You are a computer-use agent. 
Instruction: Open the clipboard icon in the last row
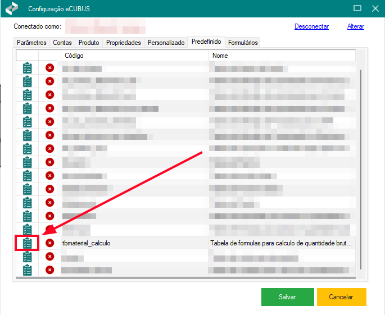pyautogui.click(x=28, y=270)
